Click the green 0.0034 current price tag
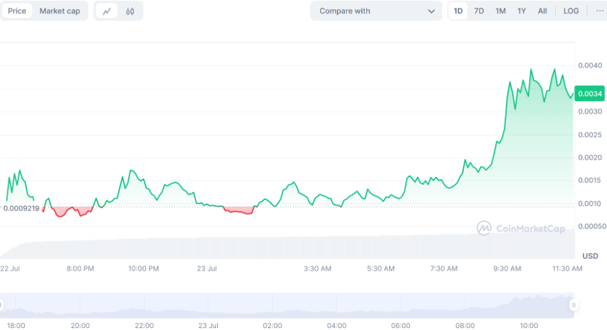Image resolution: width=607 pixels, height=330 pixels. (x=589, y=94)
